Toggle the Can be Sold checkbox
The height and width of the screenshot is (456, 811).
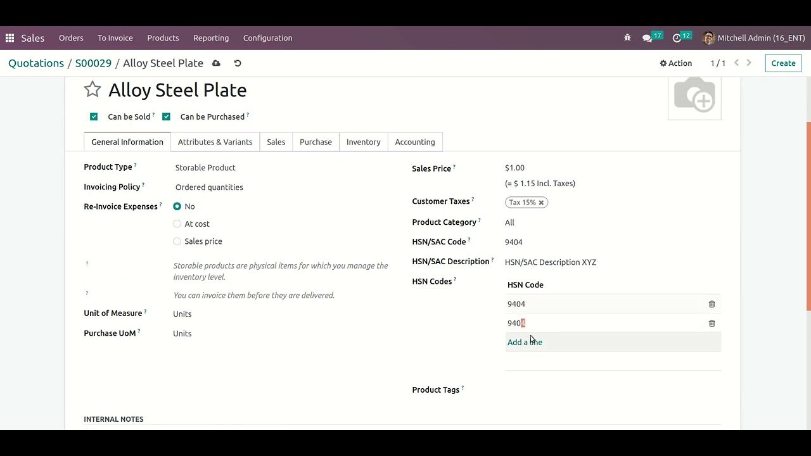point(94,117)
